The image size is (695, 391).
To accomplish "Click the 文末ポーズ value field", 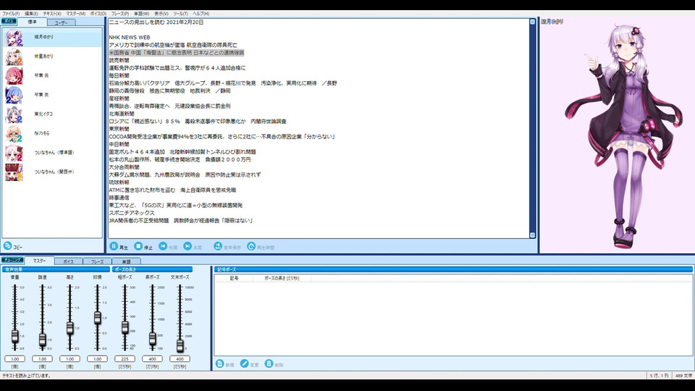I will click(x=180, y=358).
